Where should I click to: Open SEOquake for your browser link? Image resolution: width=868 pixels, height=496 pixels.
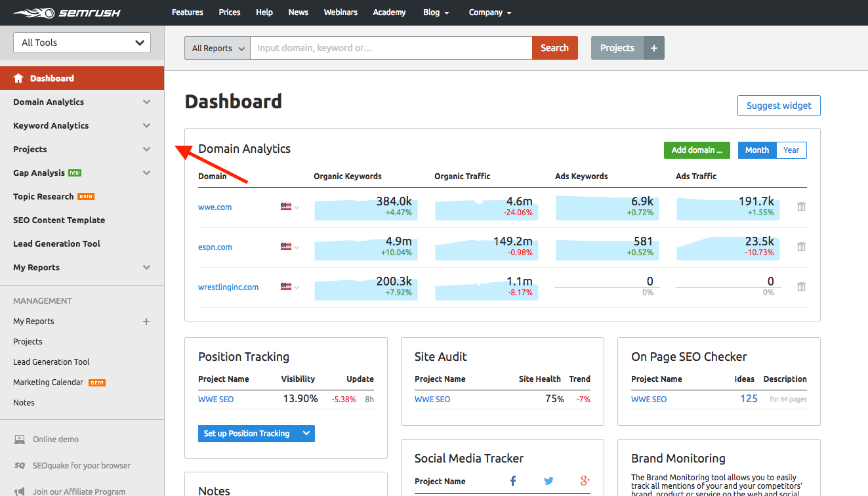pos(81,466)
